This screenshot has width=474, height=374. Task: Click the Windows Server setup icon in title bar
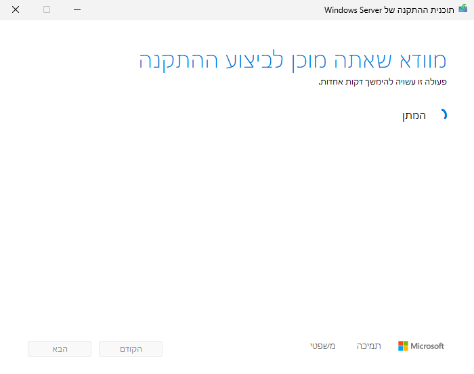pyautogui.click(x=463, y=9)
